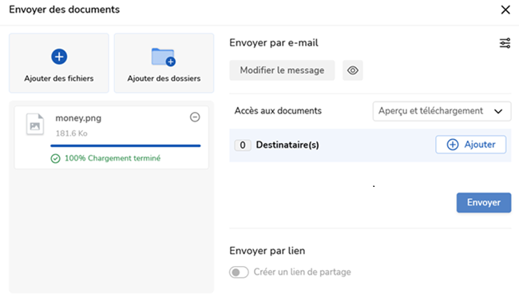The width and height of the screenshot is (519, 298).
Task: Open the Aperçu et téléchargement dropdown
Action: pos(442,111)
